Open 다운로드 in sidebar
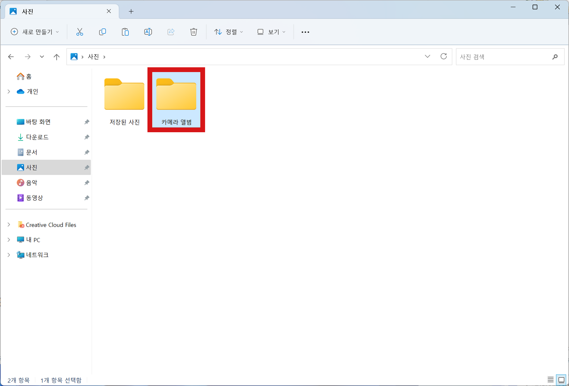This screenshot has height=386, width=569. pyautogui.click(x=32, y=137)
